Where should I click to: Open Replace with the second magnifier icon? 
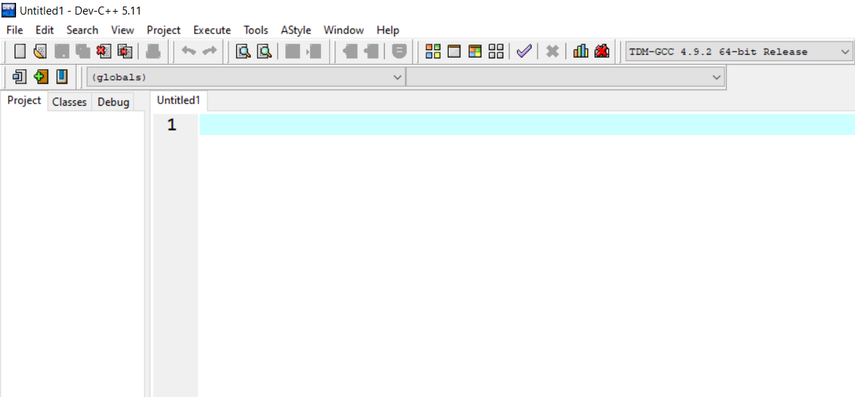coord(265,52)
